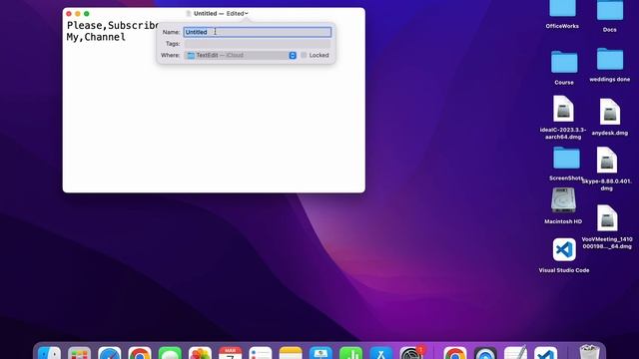Open Launchpad from the Dock
The width and height of the screenshot is (639, 359).
tap(79, 352)
